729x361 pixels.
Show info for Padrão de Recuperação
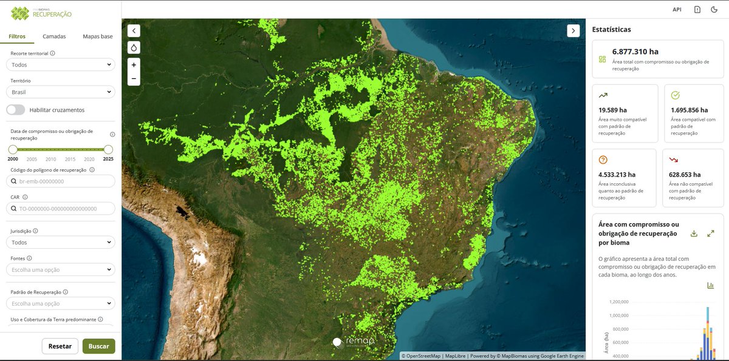click(65, 292)
